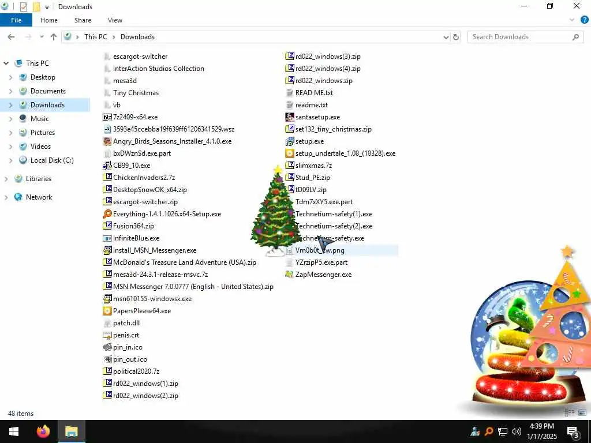Go back to previous folder
The height and width of the screenshot is (443, 591).
coord(12,37)
